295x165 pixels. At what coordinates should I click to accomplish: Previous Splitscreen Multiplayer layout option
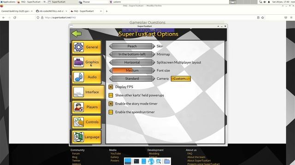111,62
